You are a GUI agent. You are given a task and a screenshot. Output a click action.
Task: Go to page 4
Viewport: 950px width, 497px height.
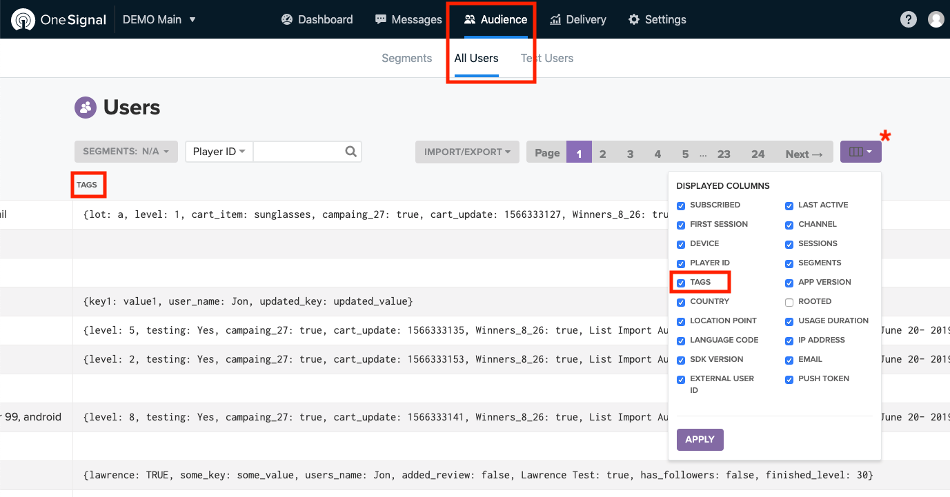pos(657,153)
